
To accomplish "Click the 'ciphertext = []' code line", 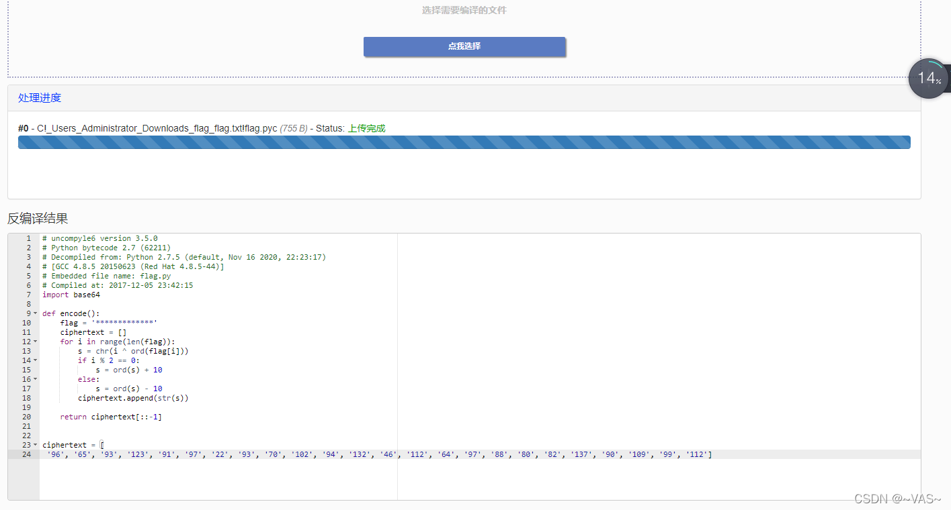I will coord(93,332).
